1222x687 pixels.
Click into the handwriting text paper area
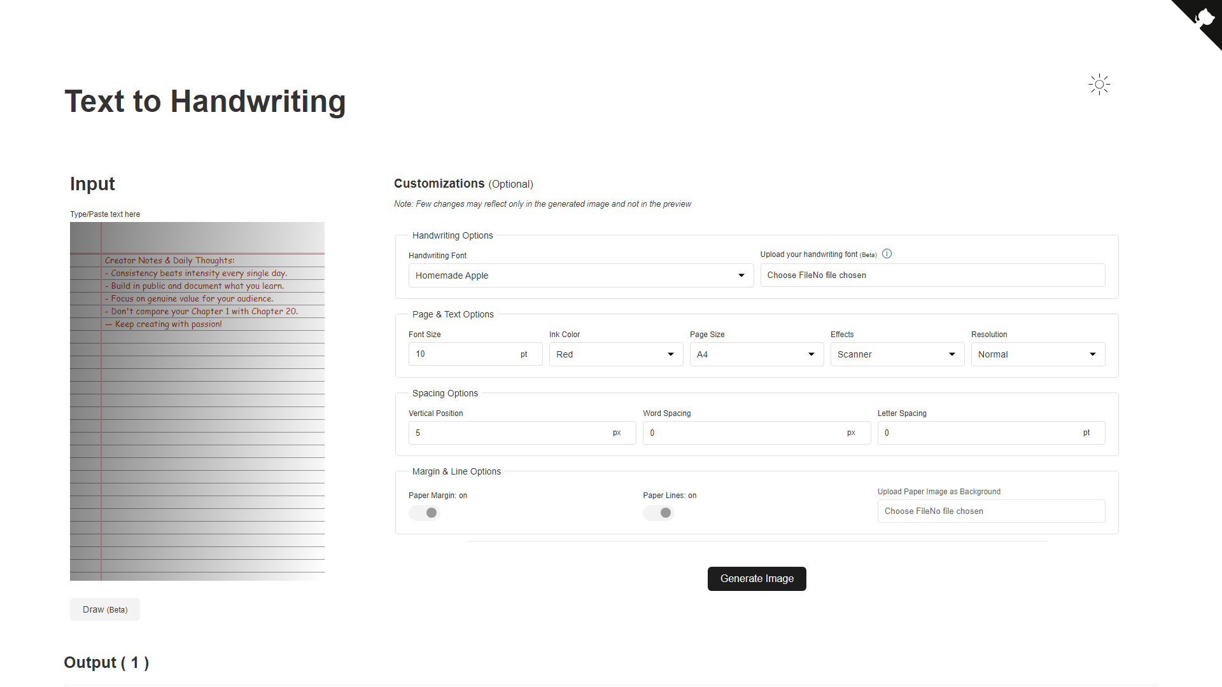pyautogui.click(x=197, y=401)
